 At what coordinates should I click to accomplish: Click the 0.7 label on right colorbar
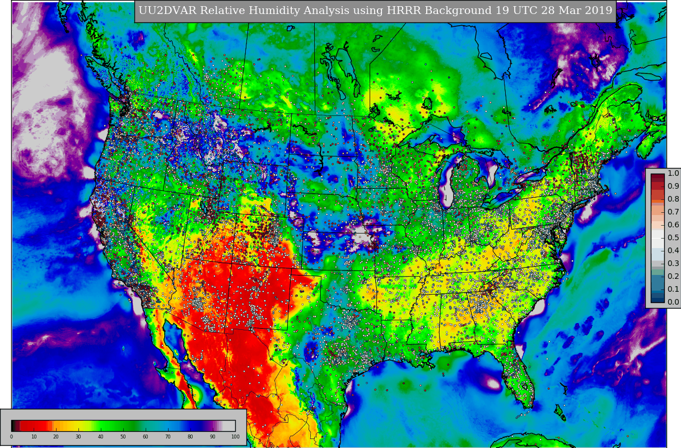(x=673, y=212)
